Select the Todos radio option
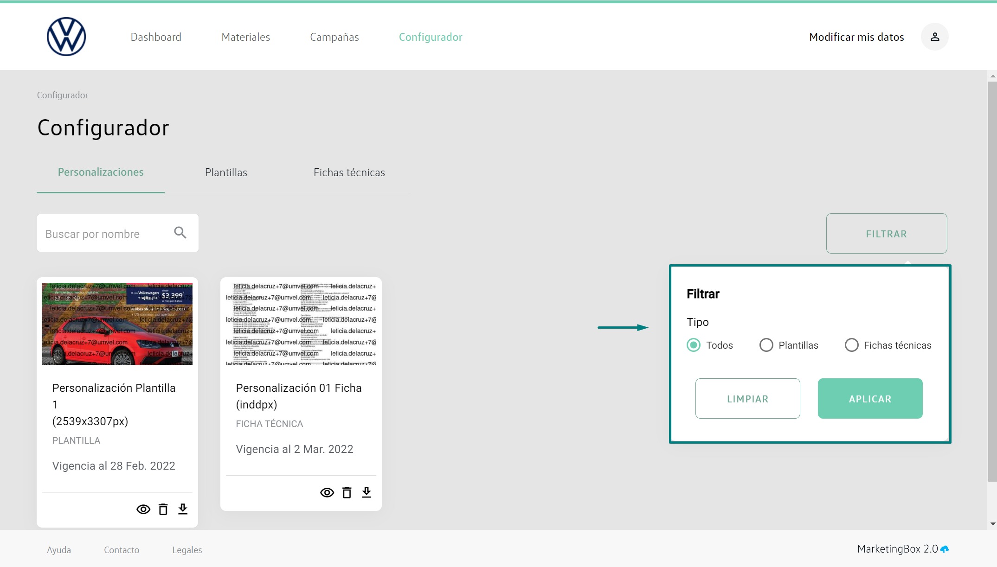The image size is (997, 567). coord(694,345)
